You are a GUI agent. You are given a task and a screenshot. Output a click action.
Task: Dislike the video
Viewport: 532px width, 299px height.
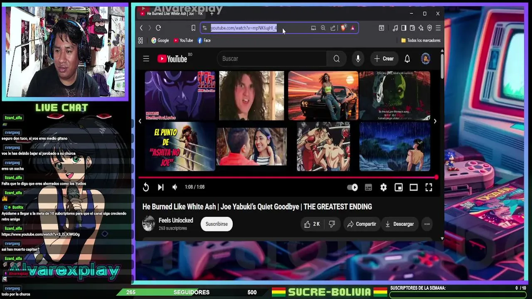tap(332, 224)
